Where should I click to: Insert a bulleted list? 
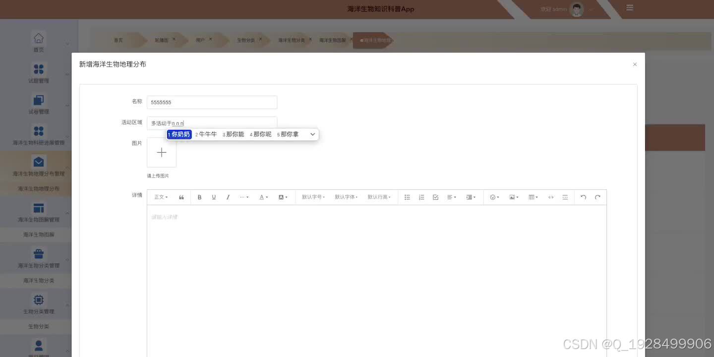coord(407,197)
